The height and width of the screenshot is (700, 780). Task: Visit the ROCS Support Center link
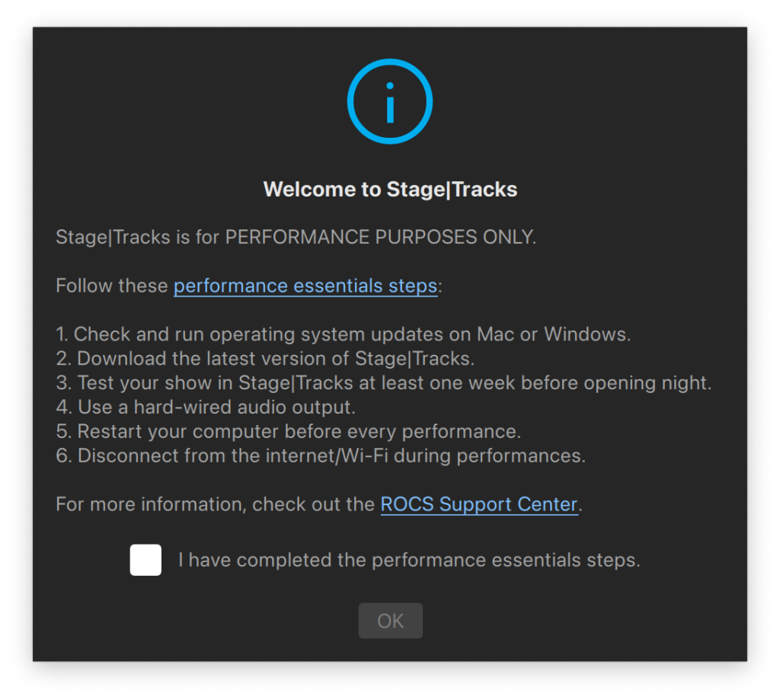click(479, 504)
